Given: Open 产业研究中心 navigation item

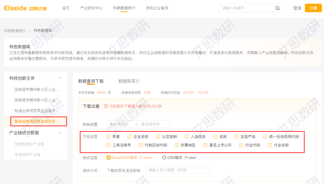Looking at the screenshot, I should coord(91,8).
